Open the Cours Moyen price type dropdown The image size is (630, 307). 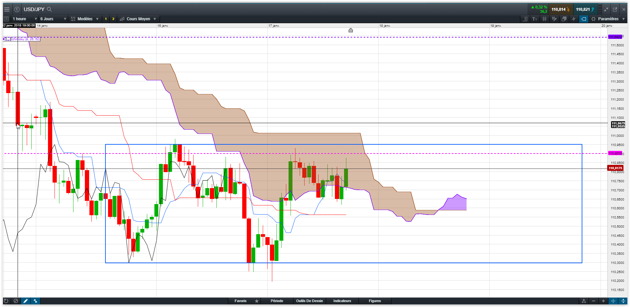[138, 19]
